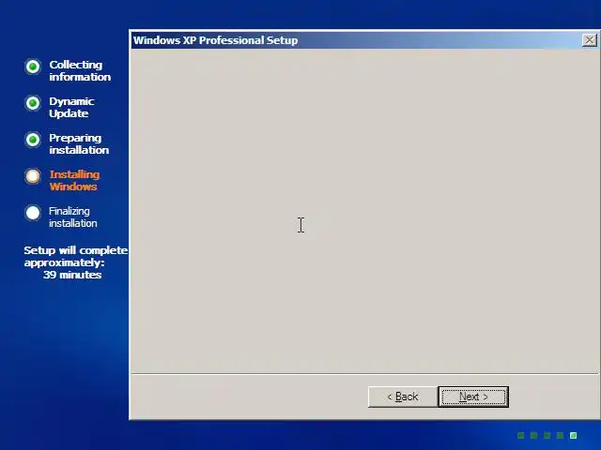
Task: Click the bright green progress square in corner
Action: tap(574, 435)
